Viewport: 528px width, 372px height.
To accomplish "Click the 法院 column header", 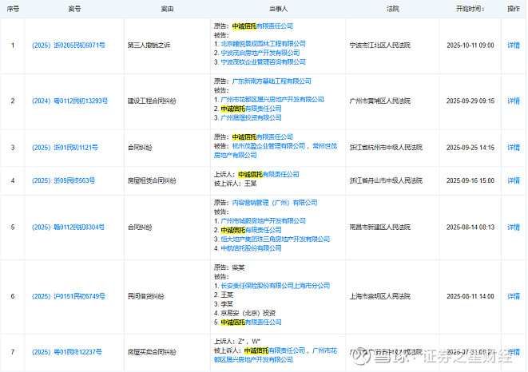I will [x=393, y=9].
